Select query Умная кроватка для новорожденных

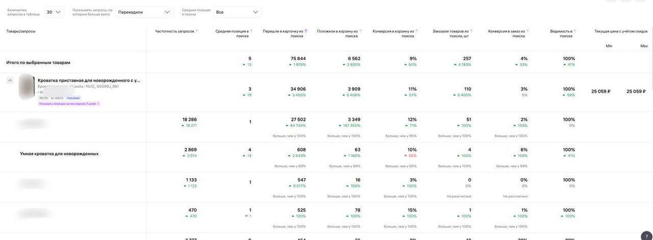click(59, 153)
